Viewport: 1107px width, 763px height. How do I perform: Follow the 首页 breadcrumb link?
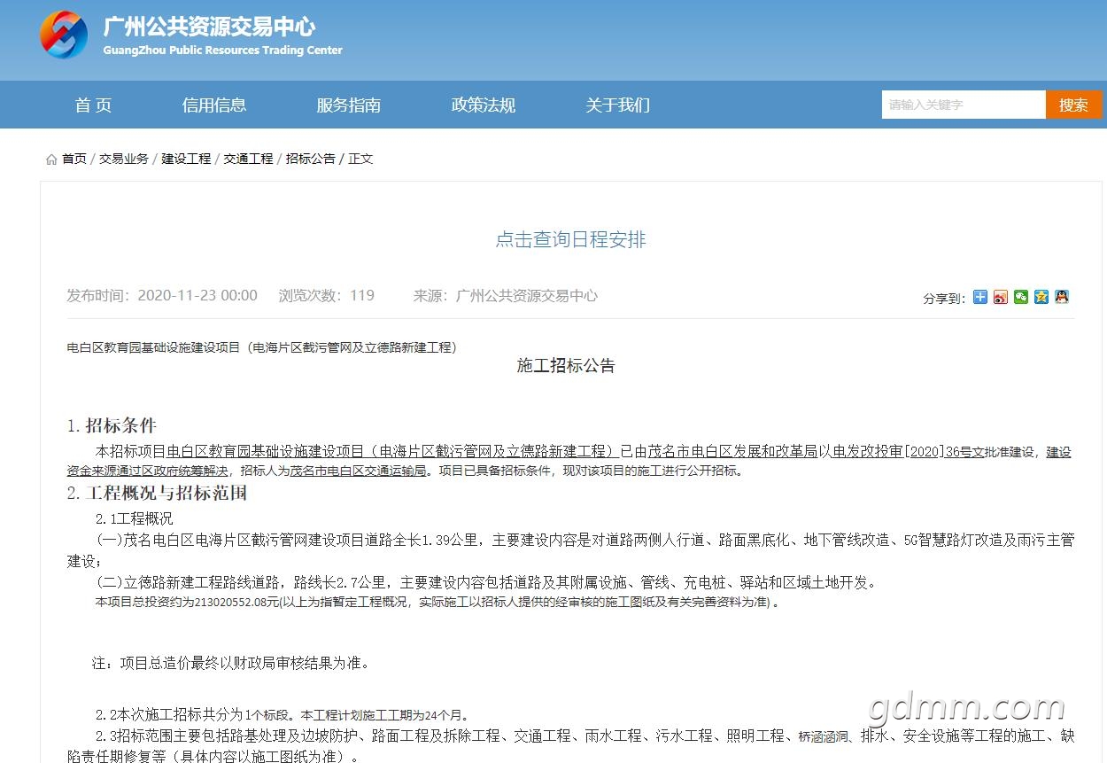tap(74, 159)
